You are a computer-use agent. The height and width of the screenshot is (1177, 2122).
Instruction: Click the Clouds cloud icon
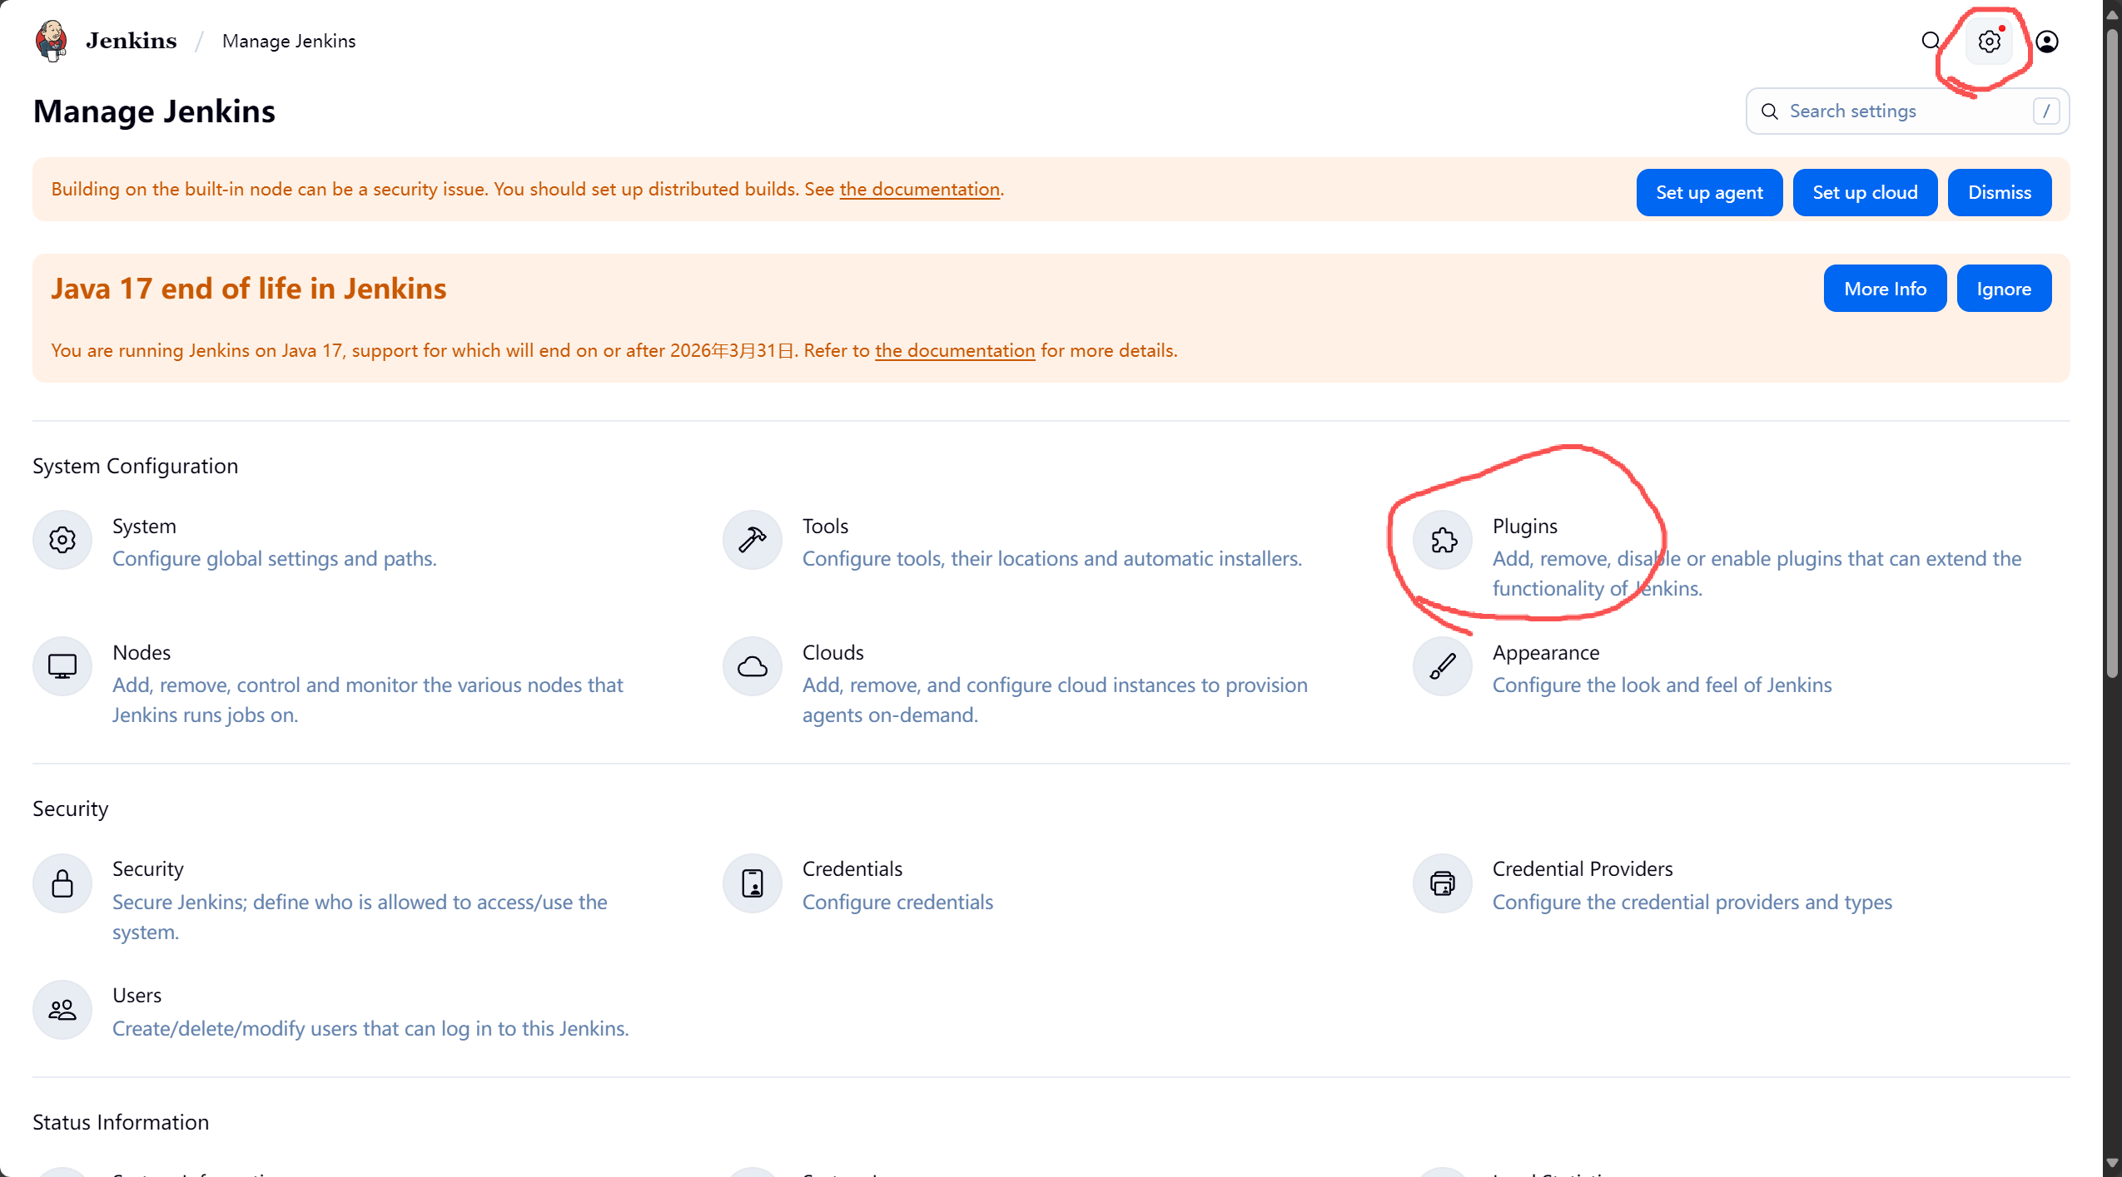[x=753, y=666]
